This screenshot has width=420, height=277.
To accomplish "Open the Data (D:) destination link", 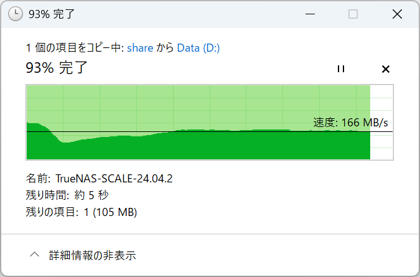I will (198, 48).
